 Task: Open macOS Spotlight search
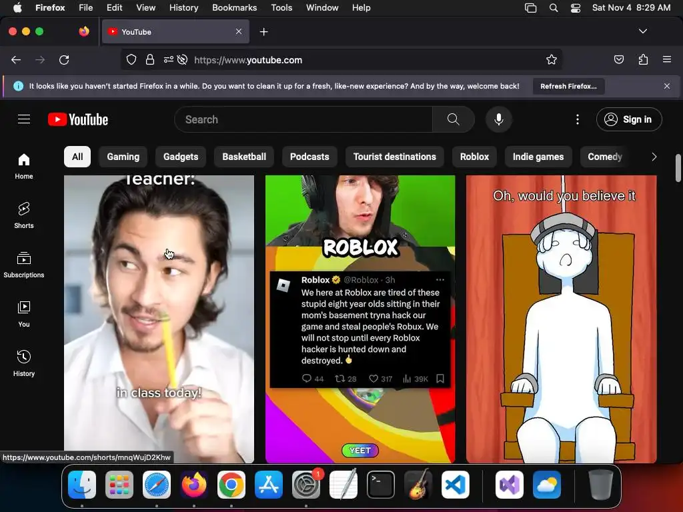pyautogui.click(x=553, y=8)
